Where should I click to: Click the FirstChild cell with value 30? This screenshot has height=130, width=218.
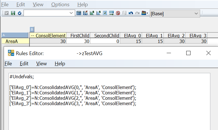point(78,41)
